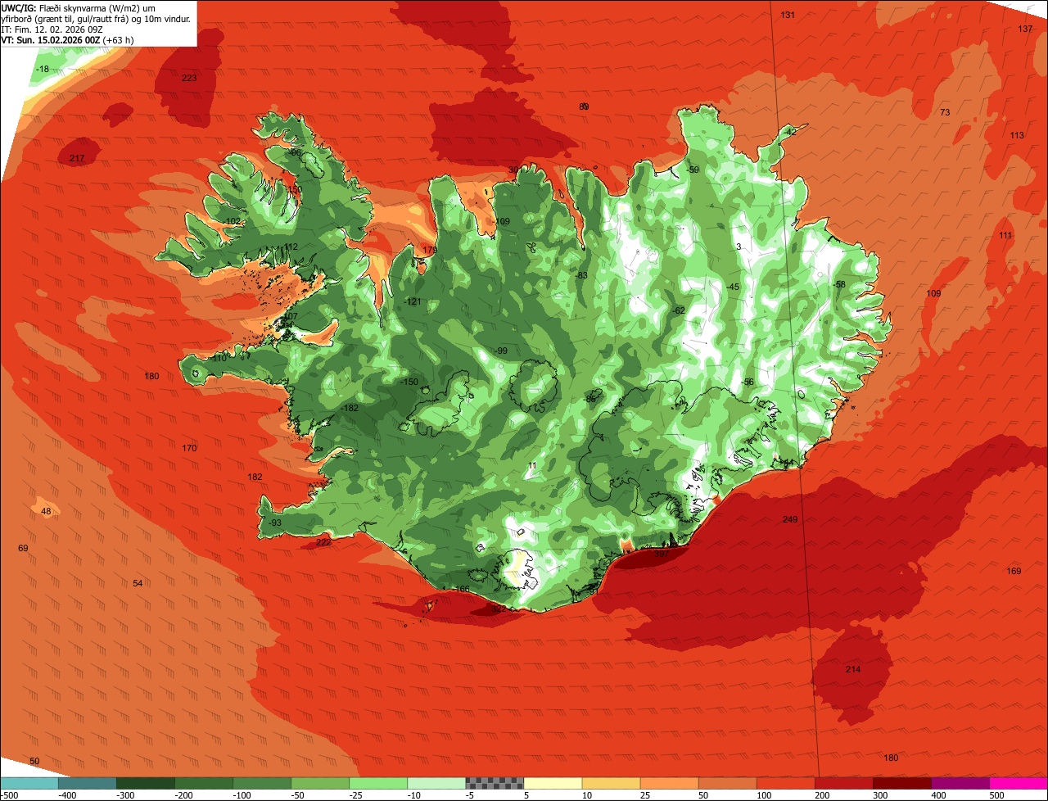
Task: Click the value -93 on the Reykjanes peninsula
Action: click(274, 523)
